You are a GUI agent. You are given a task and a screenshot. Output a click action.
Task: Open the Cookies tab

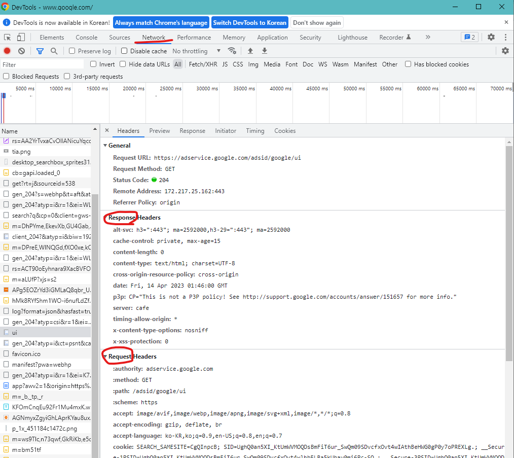coord(285,130)
